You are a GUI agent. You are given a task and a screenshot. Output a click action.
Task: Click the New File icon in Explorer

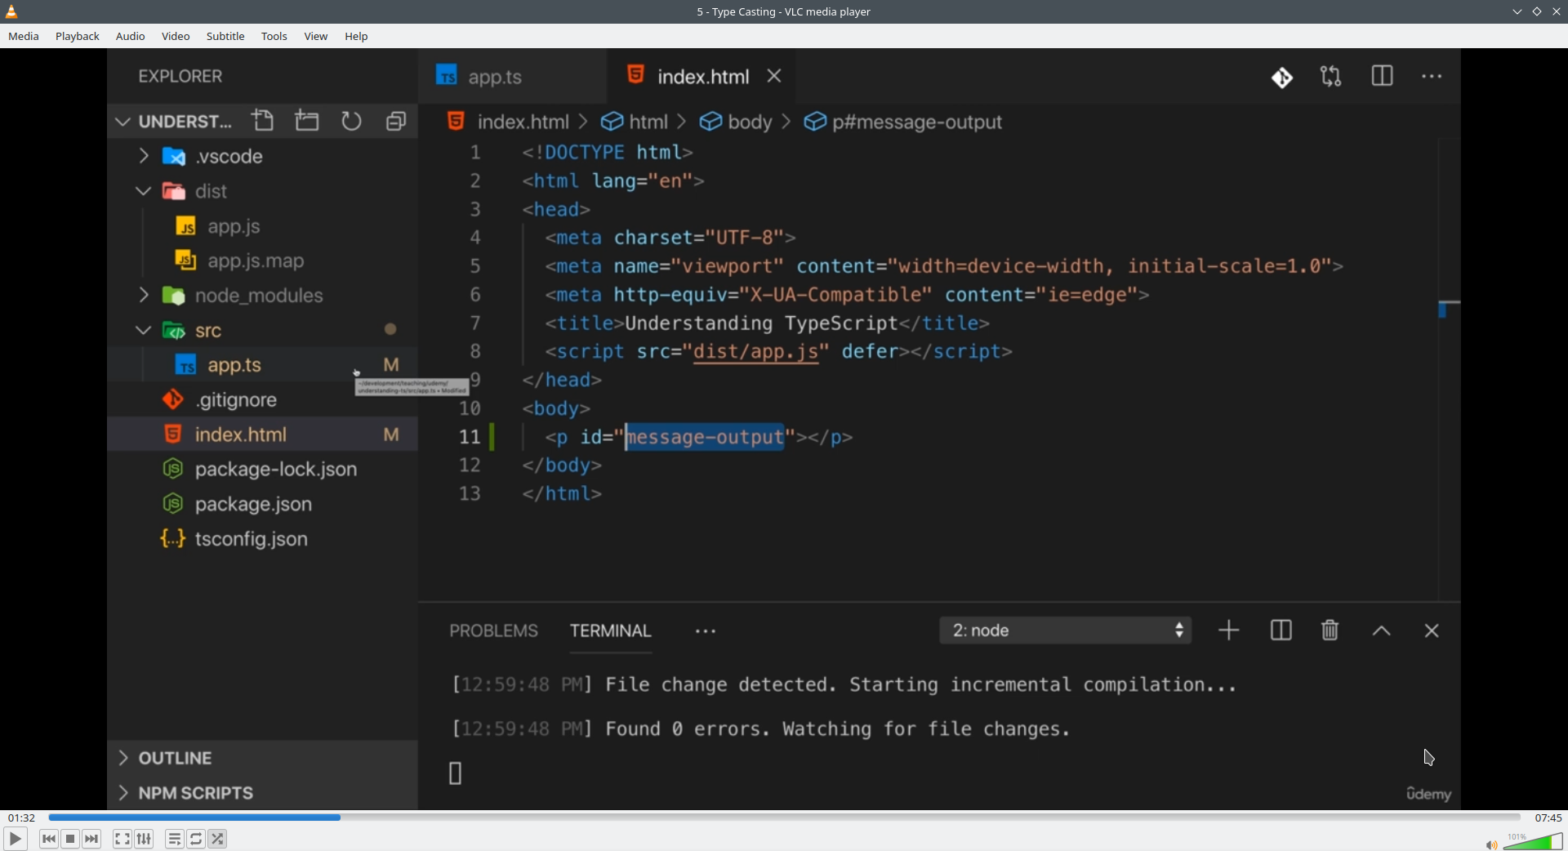tap(263, 121)
